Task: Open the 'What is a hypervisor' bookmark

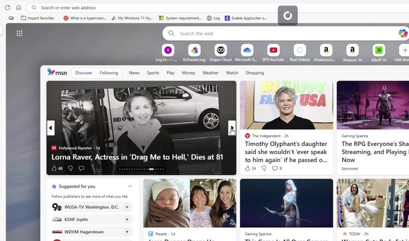Action: point(85,18)
